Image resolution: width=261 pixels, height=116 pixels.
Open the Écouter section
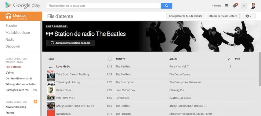coord(11,26)
